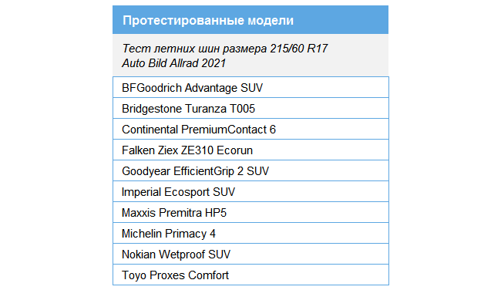Click the word Comfort in Toyo row
The height and width of the screenshot is (290, 501).
[208, 275]
